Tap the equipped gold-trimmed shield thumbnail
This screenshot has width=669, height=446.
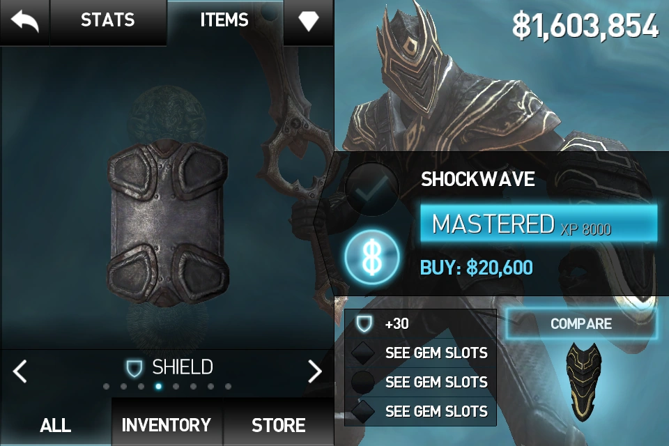click(583, 380)
